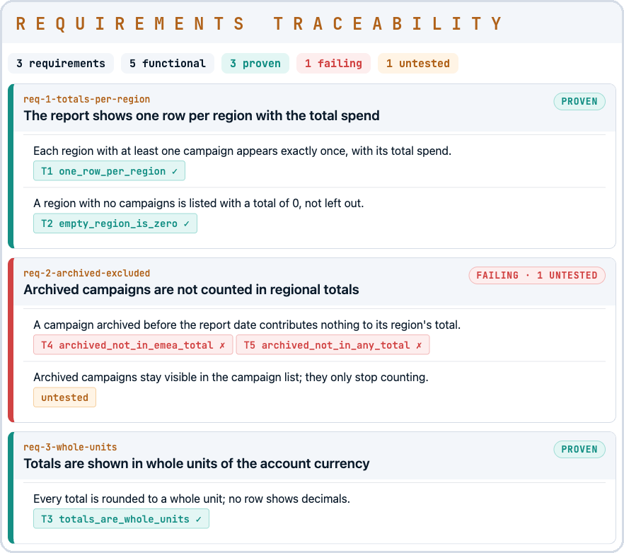Select the '3 proven' filter chip
This screenshot has width=624, height=553.
(x=255, y=63)
